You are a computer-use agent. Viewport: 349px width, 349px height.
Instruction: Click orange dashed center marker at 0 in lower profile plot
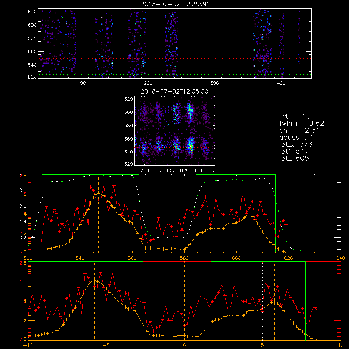click(184, 300)
